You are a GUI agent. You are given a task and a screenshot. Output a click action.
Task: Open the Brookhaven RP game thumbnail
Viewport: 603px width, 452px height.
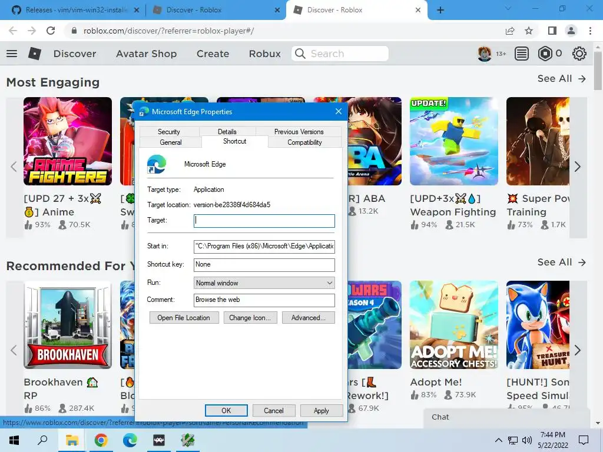pyautogui.click(x=68, y=325)
